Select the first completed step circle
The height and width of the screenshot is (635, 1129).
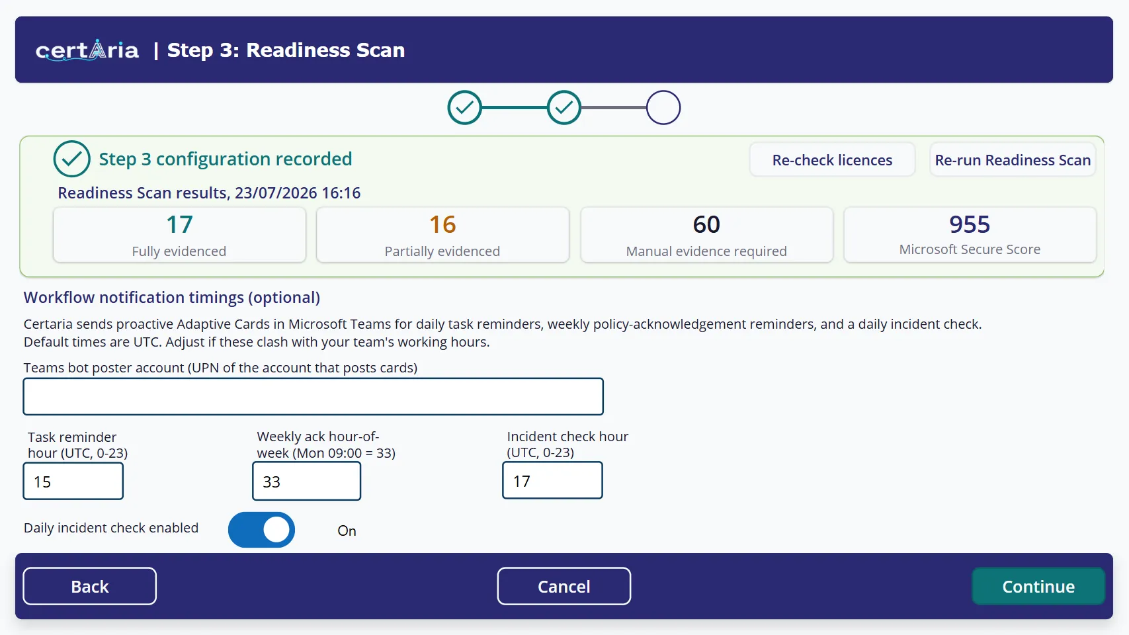point(465,108)
